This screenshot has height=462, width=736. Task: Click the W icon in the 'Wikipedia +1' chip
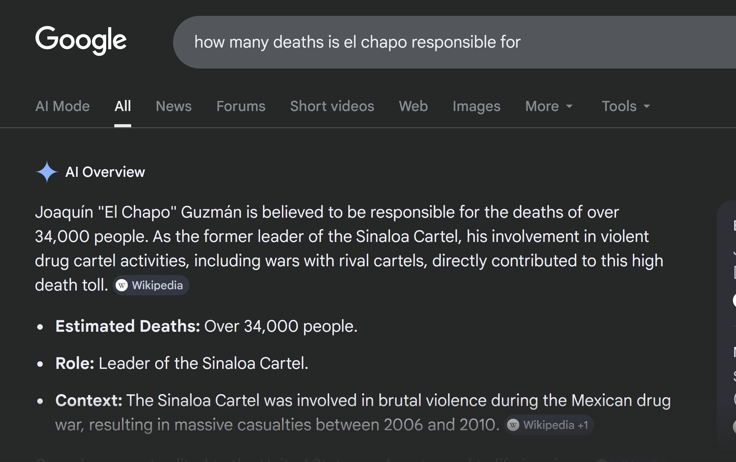pos(513,425)
